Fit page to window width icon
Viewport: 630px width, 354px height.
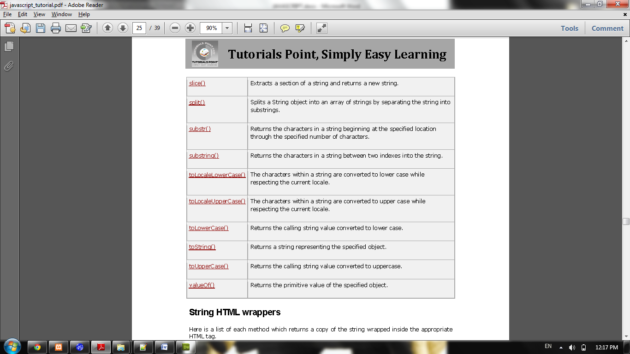[x=248, y=28]
